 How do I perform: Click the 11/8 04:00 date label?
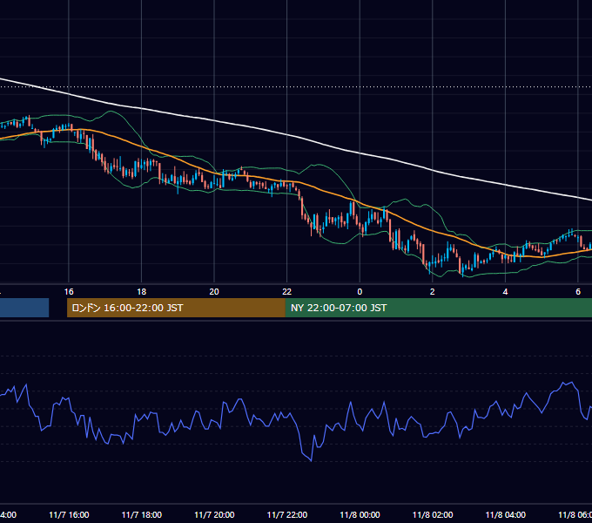coord(506,514)
